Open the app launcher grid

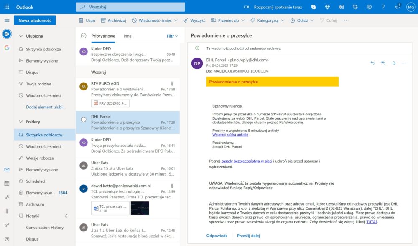click(x=7, y=7)
